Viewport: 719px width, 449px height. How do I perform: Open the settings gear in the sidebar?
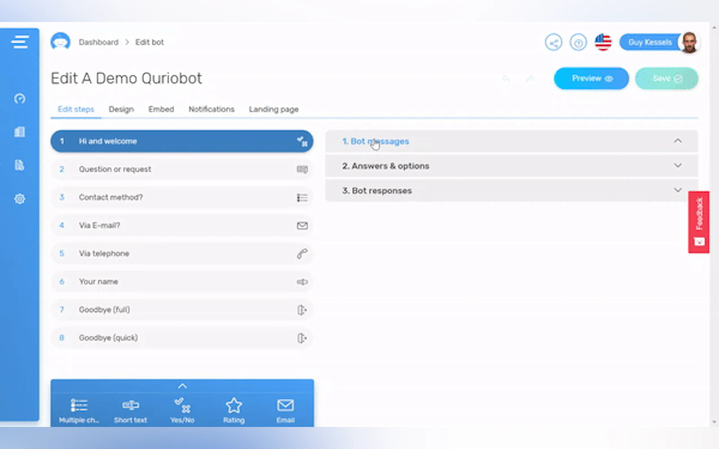[20, 199]
